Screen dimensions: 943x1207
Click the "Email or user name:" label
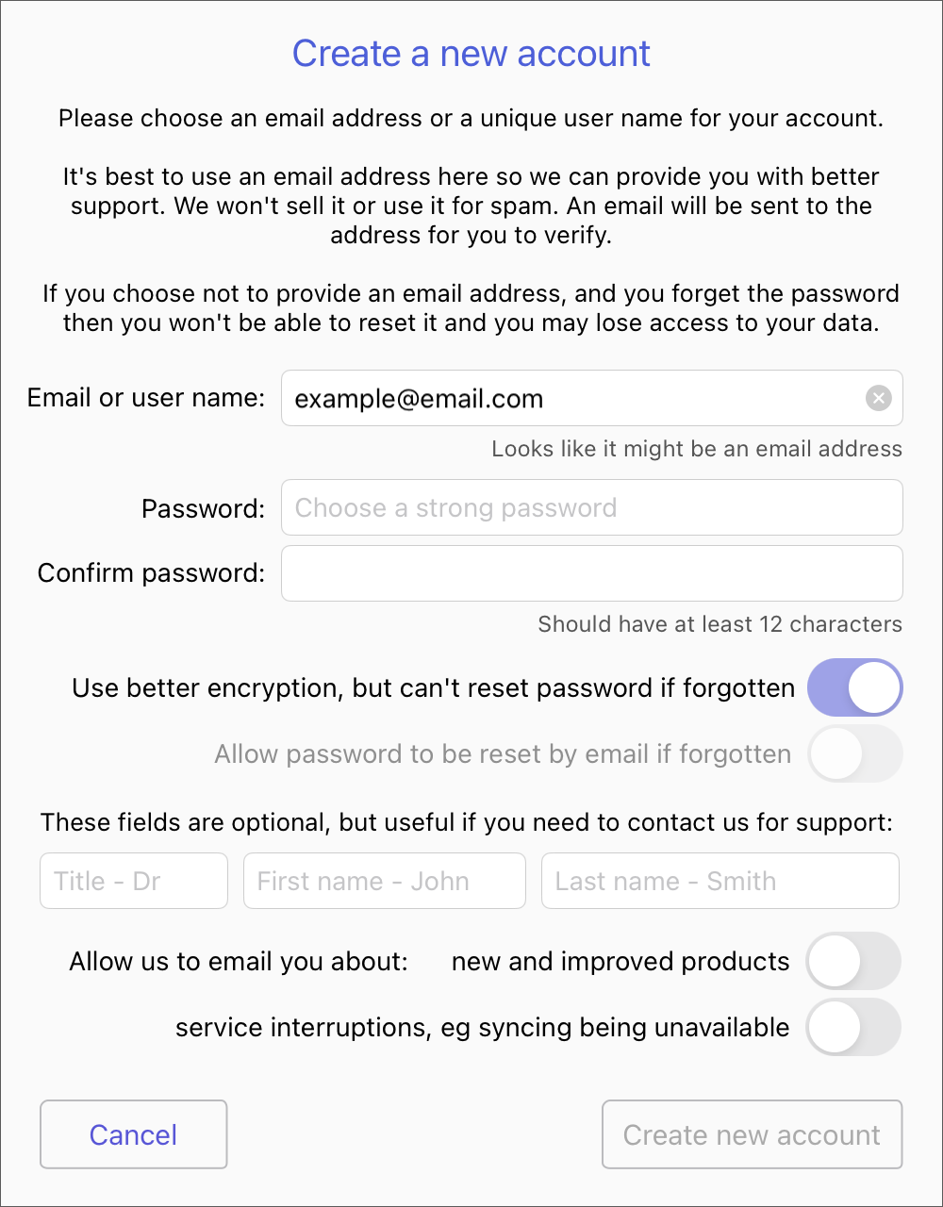(146, 398)
